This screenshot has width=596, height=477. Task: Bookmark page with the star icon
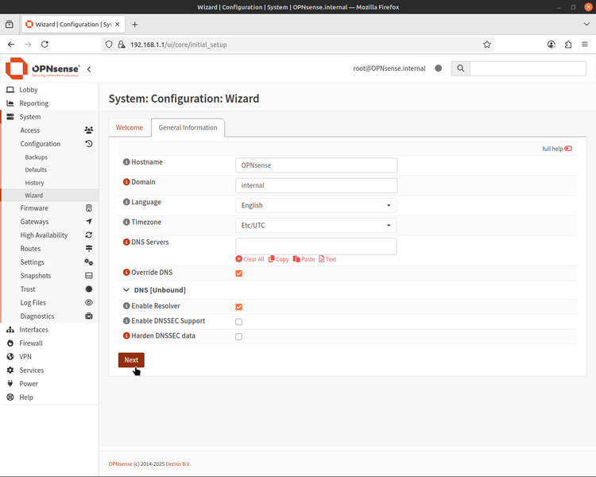coord(486,45)
